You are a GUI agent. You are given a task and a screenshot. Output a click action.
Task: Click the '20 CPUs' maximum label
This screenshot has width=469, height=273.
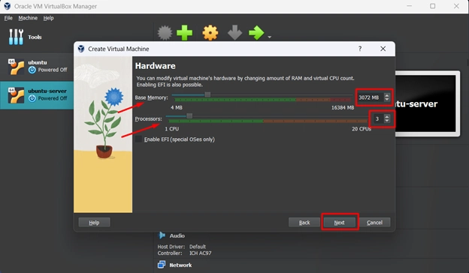click(362, 129)
